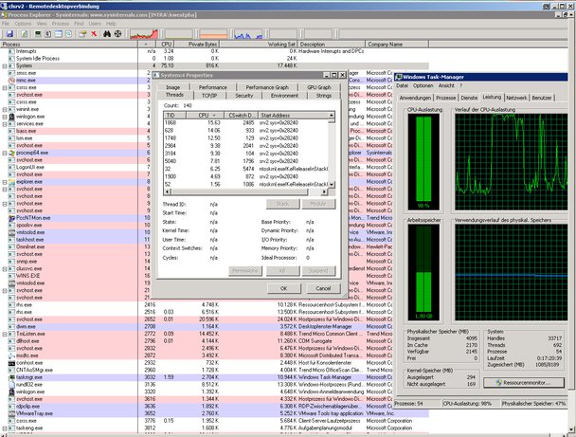
Task: Click the thread list horizontal scrollbar right arrow
Action: [x=324, y=191]
